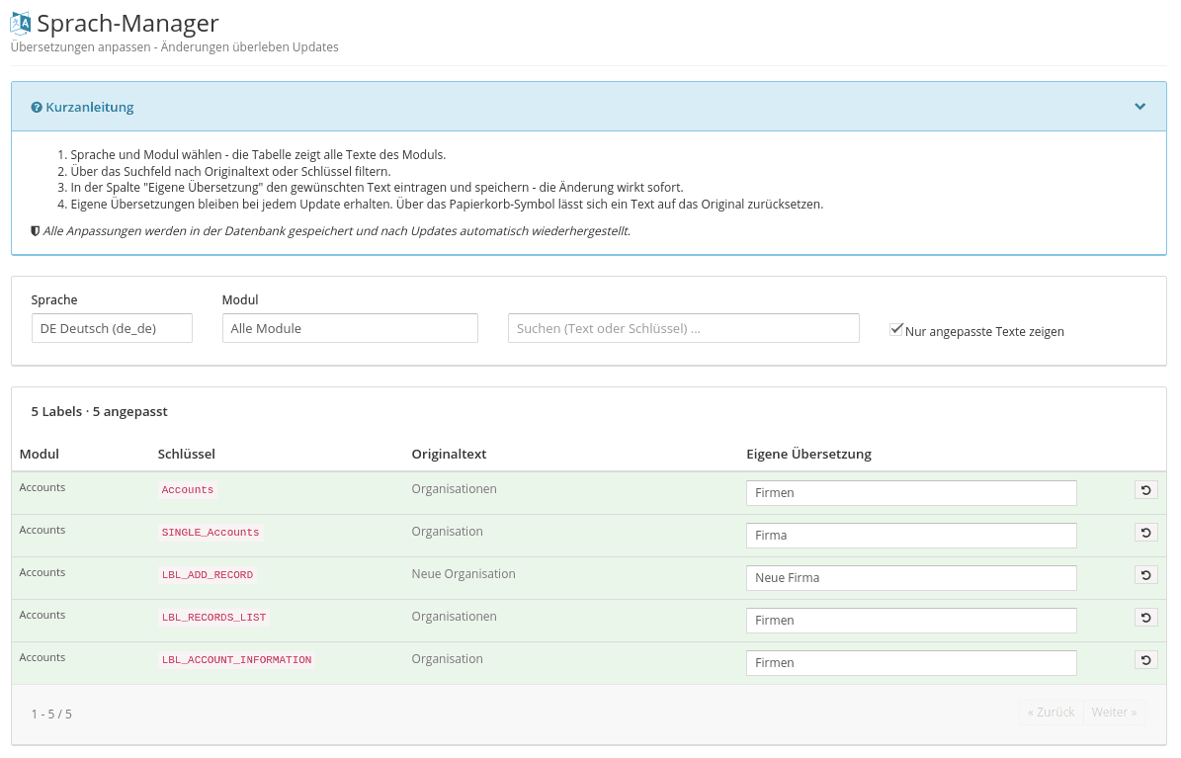
Task: Click the Schlüssel column header
Action: (186, 454)
